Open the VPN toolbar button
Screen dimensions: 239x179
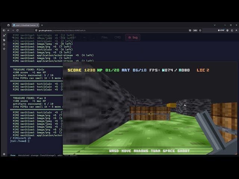pos(221,30)
